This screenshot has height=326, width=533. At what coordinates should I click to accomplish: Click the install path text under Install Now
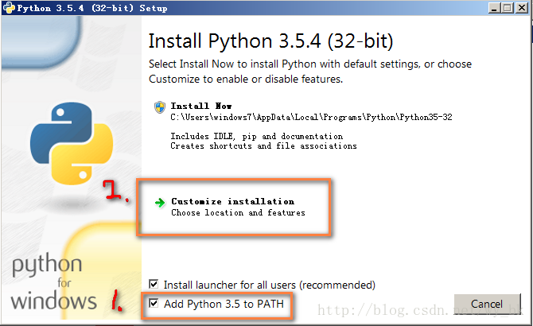tap(311, 117)
